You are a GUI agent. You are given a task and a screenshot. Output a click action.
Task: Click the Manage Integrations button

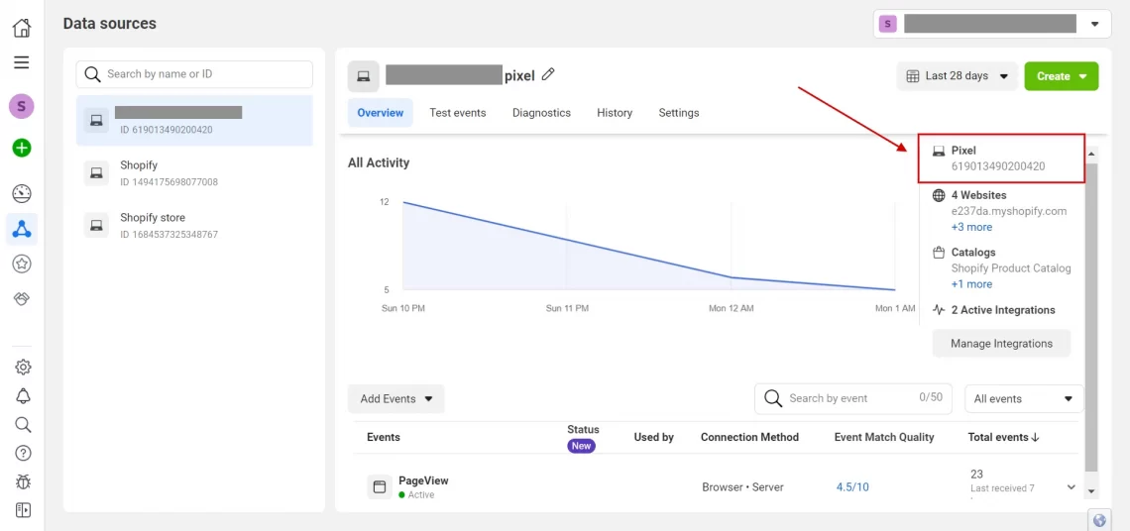coord(1001,344)
